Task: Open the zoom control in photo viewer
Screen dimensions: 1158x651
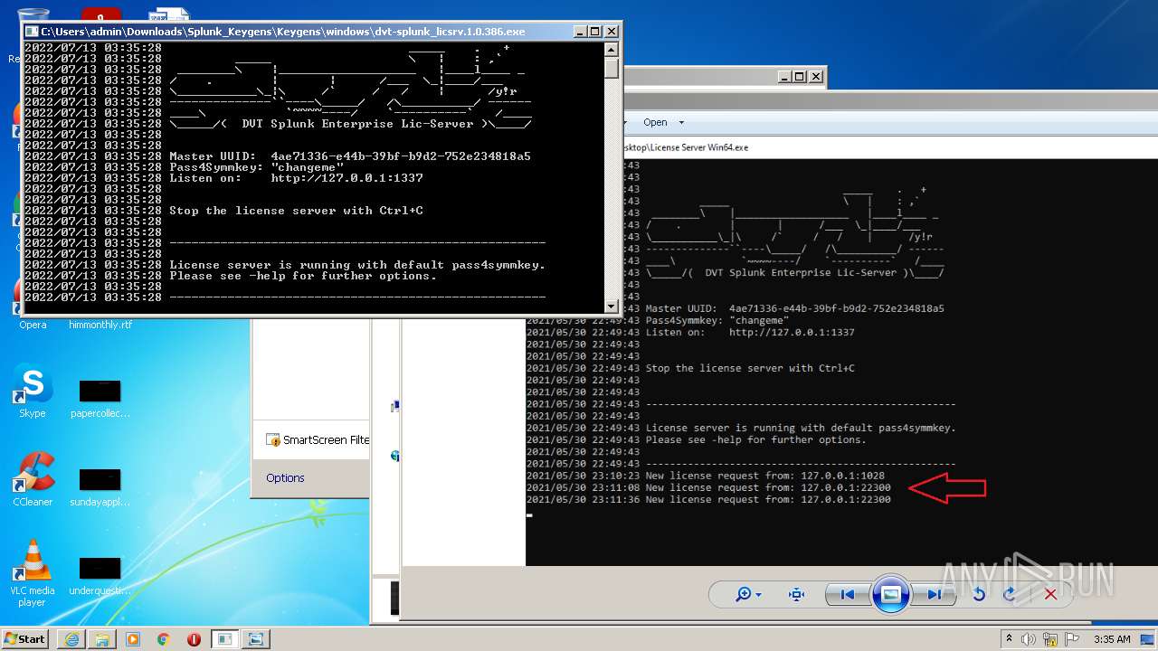Action: click(749, 594)
